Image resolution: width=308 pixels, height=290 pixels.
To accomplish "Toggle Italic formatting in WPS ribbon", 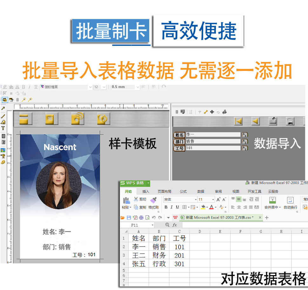I will [x=171, y=207].
